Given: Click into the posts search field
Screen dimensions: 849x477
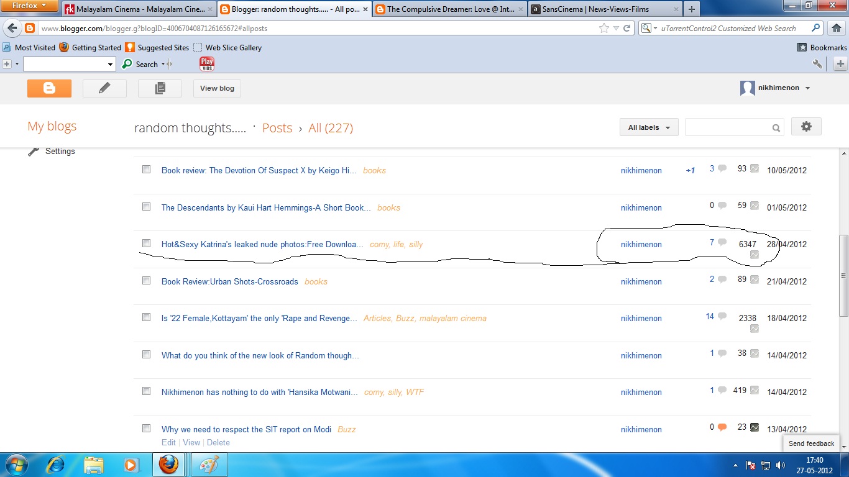Looking at the screenshot, I should [x=728, y=127].
